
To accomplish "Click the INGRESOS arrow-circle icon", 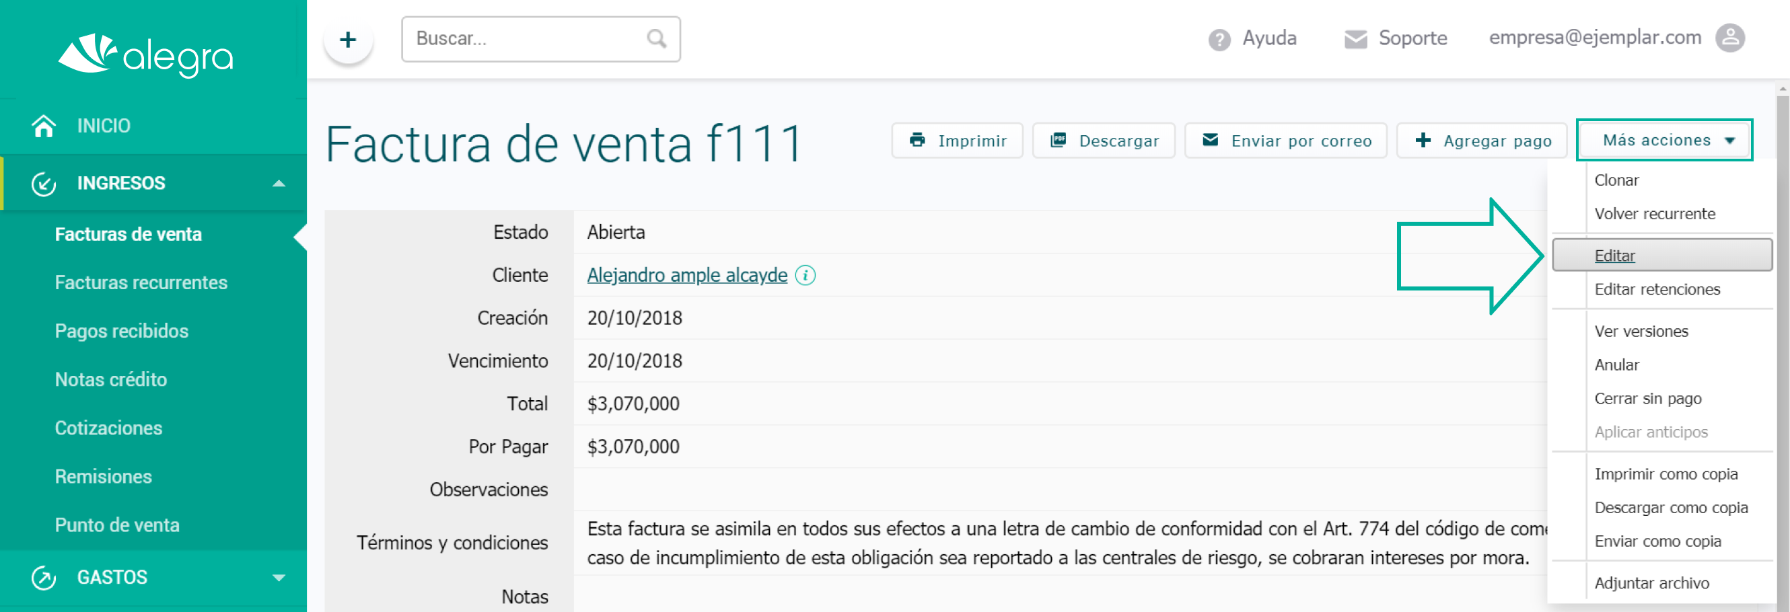I will (x=44, y=184).
